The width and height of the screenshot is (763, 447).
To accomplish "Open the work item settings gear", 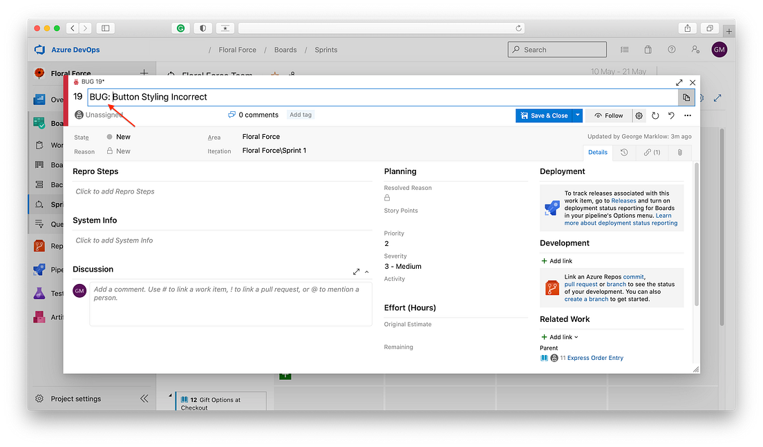I will [639, 115].
